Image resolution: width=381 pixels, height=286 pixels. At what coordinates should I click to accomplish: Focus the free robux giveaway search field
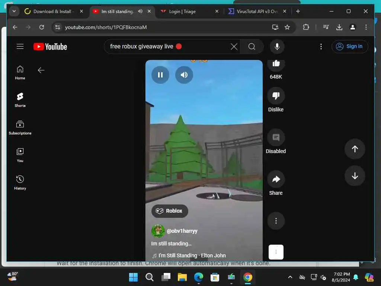168,47
